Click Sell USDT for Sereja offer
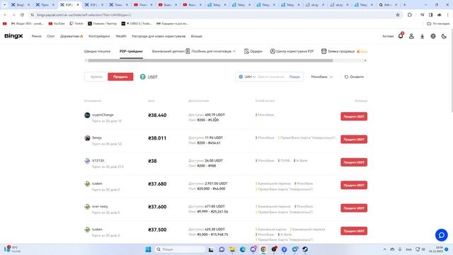This screenshot has height=255, width=453. 354,140
